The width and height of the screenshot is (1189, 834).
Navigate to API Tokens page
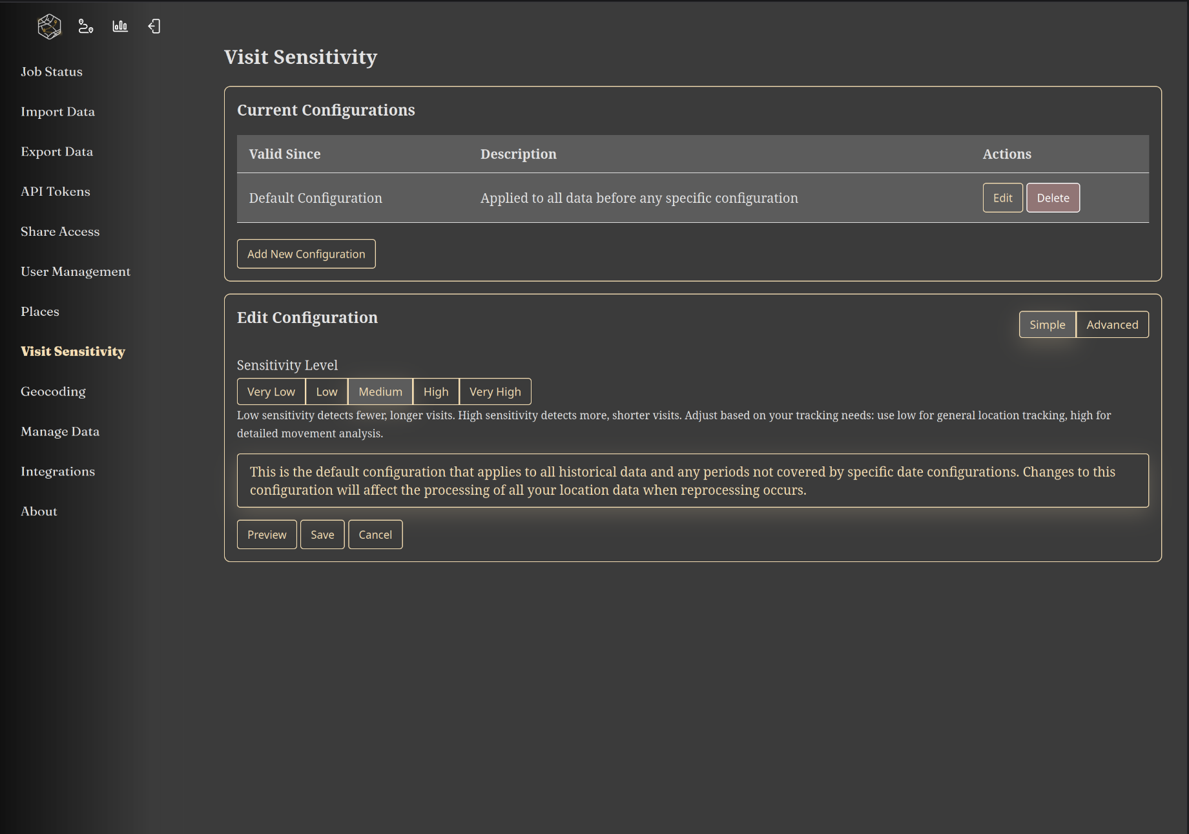(x=56, y=192)
